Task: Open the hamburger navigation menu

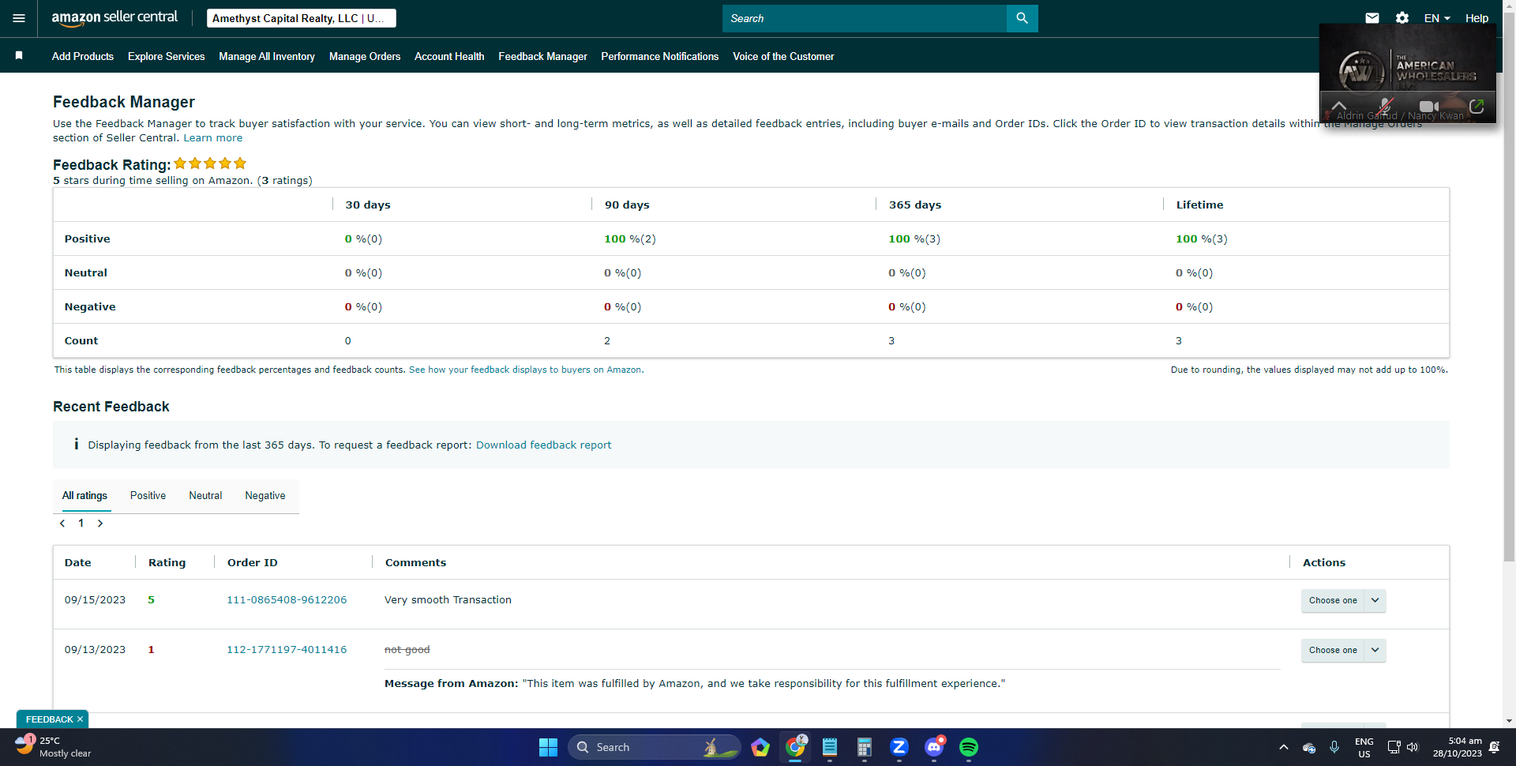Action: tap(19, 18)
